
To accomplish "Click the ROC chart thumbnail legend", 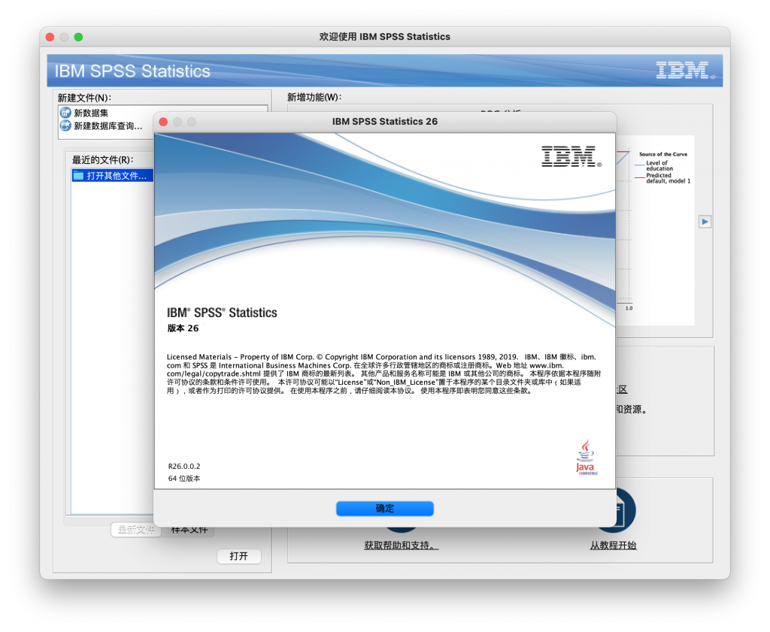I will (x=663, y=168).
